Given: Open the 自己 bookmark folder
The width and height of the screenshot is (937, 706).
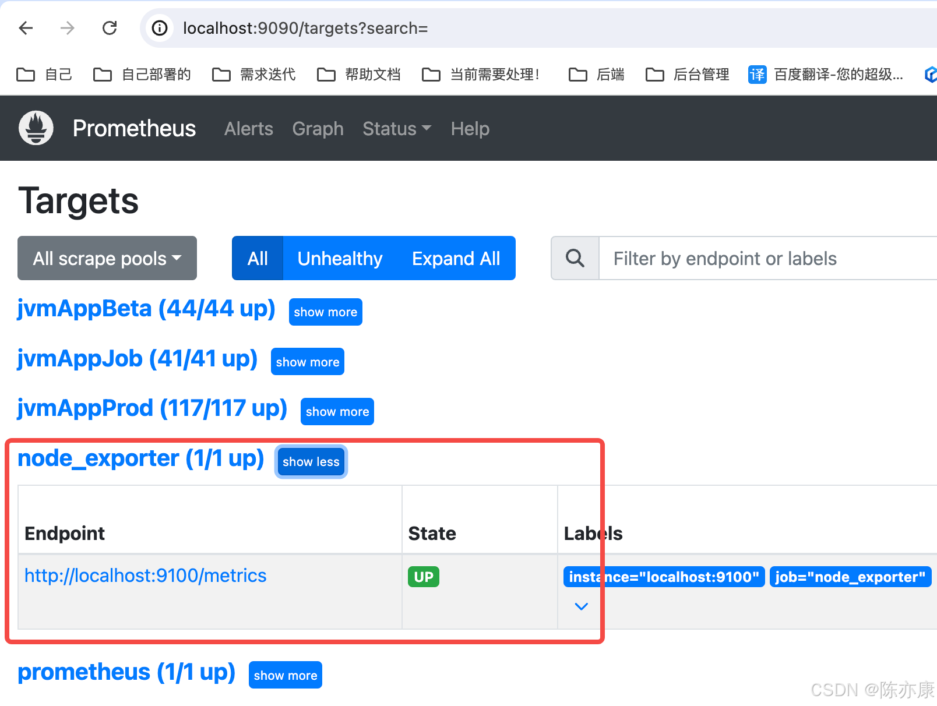Looking at the screenshot, I should (x=44, y=75).
